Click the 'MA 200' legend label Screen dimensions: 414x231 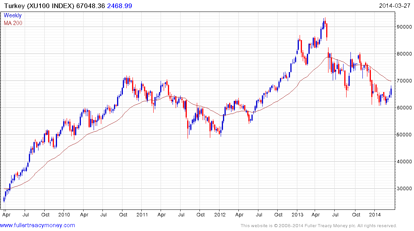(x=13, y=23)
